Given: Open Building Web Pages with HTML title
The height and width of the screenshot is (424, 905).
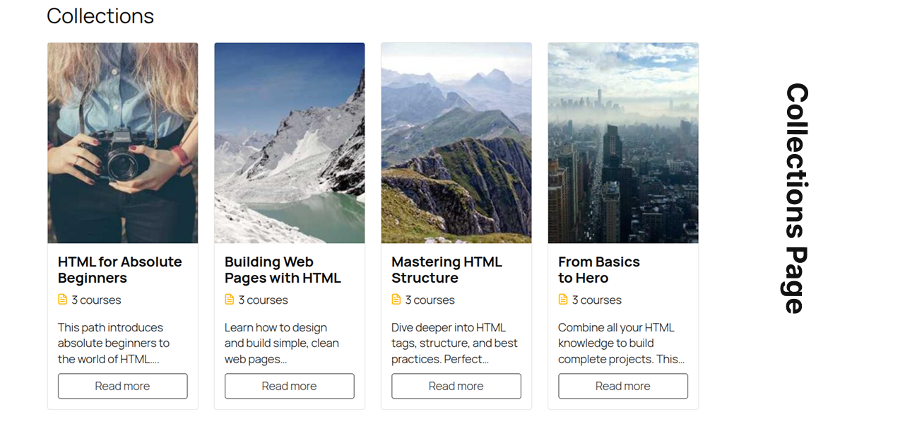Looking at the screenshot, I should tap(283, 270).
